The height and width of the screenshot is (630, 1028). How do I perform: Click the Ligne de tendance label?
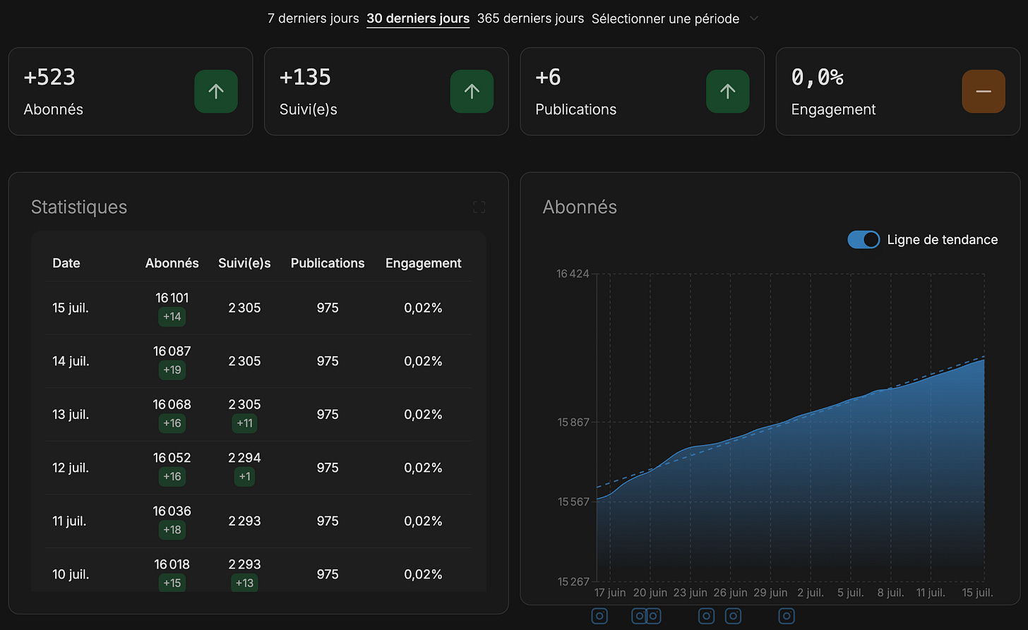pos(943,240)
